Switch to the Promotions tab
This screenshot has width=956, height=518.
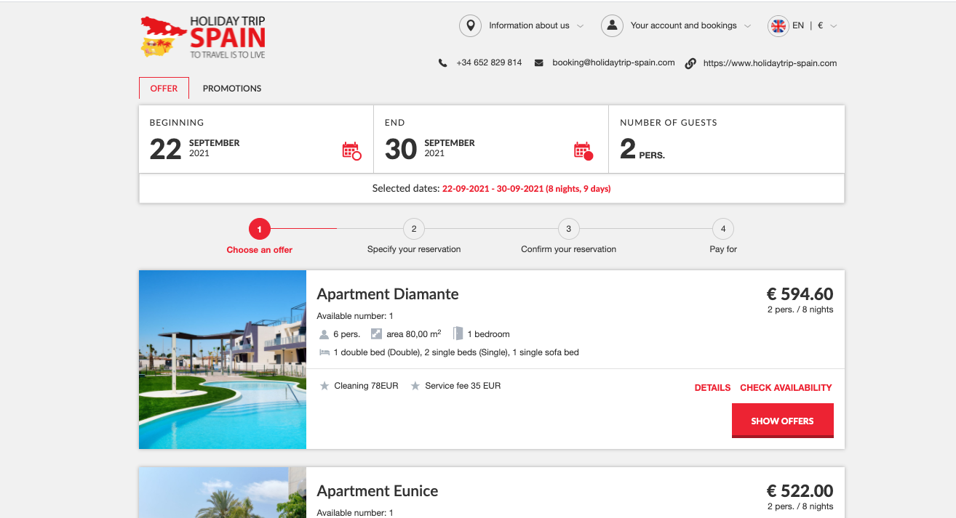(232, 89)
